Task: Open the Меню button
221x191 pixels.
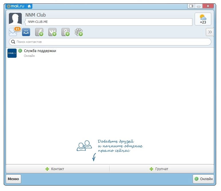Action: pyautogui.click(x=13, y=179)
